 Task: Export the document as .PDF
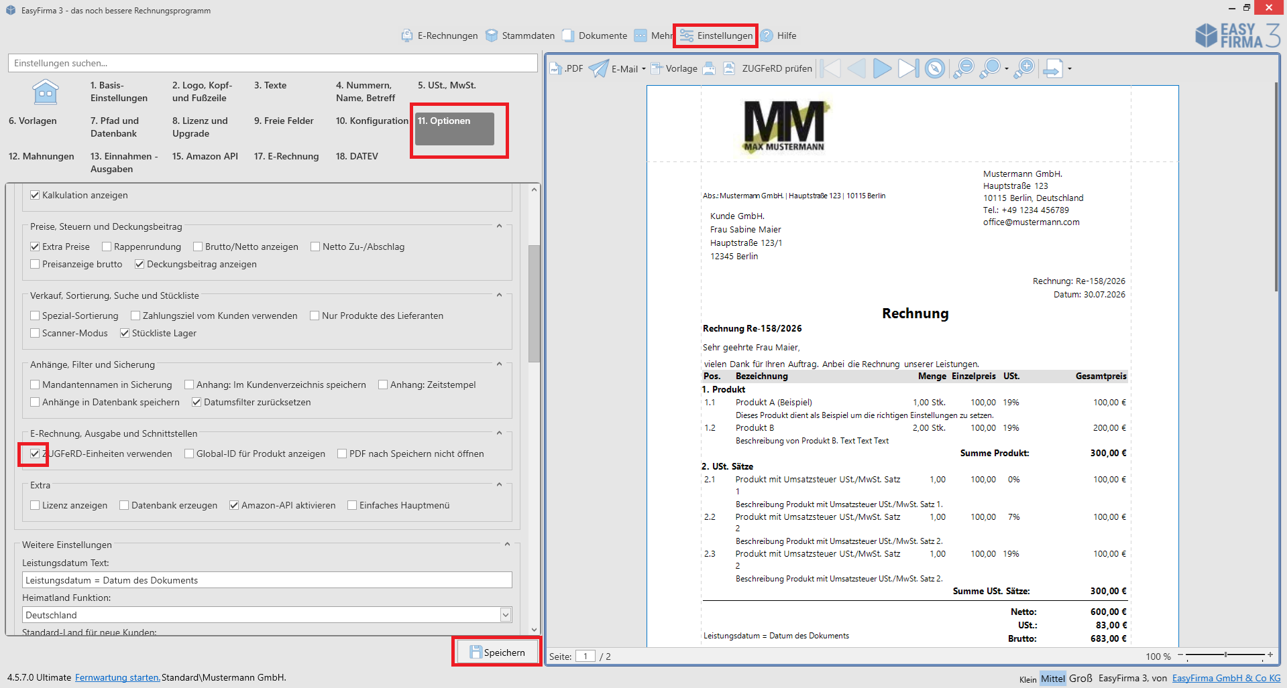click(567, 68)
